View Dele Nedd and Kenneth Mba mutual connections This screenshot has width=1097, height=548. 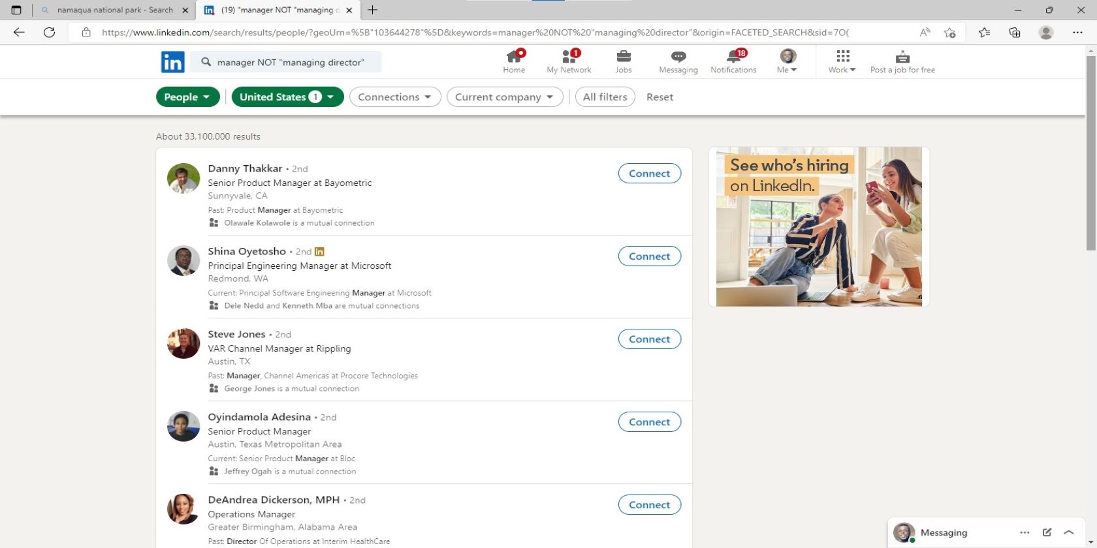[x=321, y=306]
